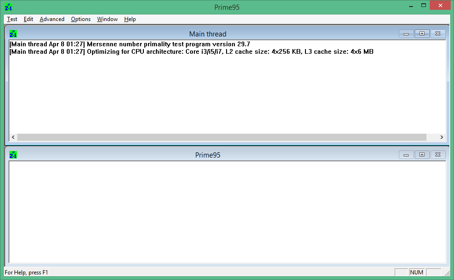Maximize the main Prime95 application window
This screenshot has height=280, width=454.
(x=424, y=6)
